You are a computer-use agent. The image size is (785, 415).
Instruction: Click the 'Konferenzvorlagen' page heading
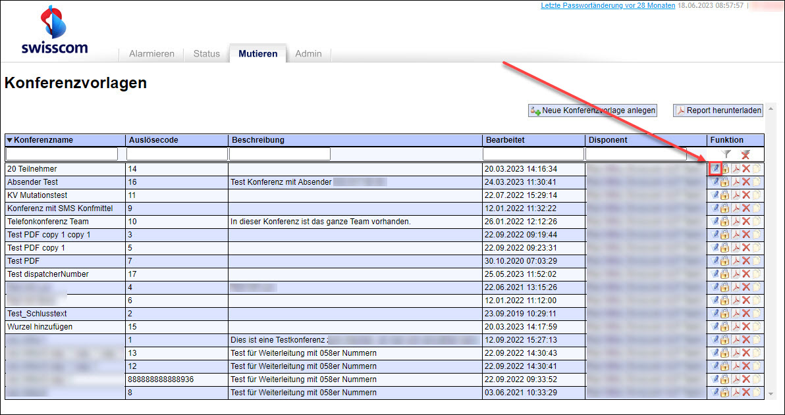point(76,84)
